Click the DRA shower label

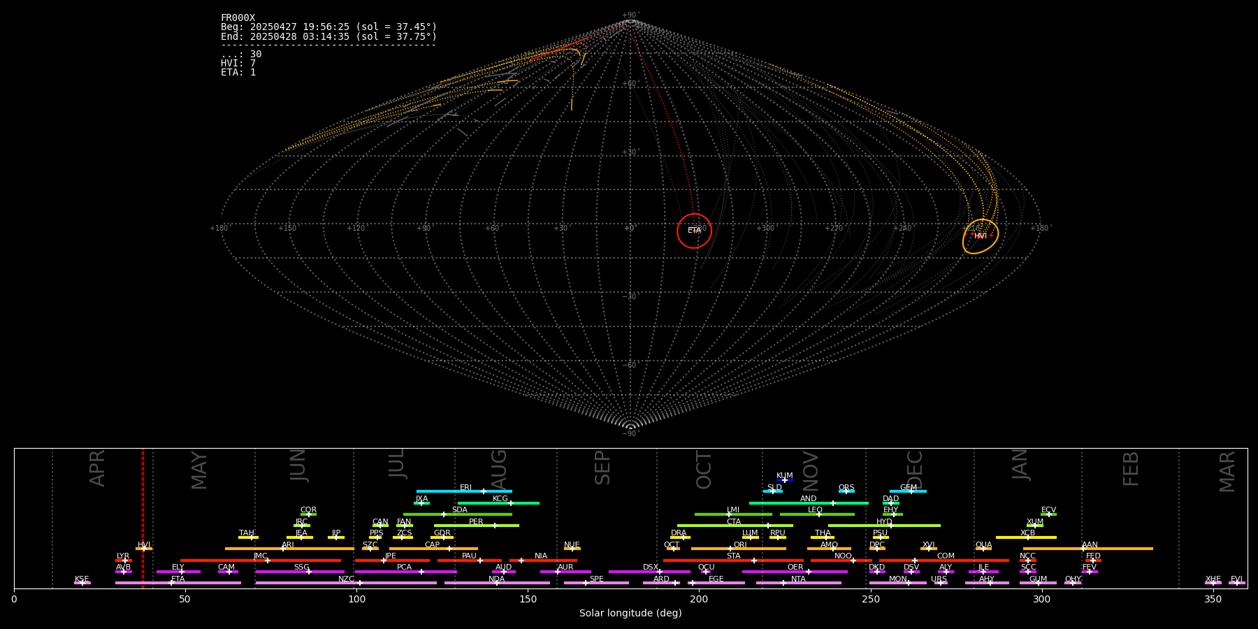point(679,533)
